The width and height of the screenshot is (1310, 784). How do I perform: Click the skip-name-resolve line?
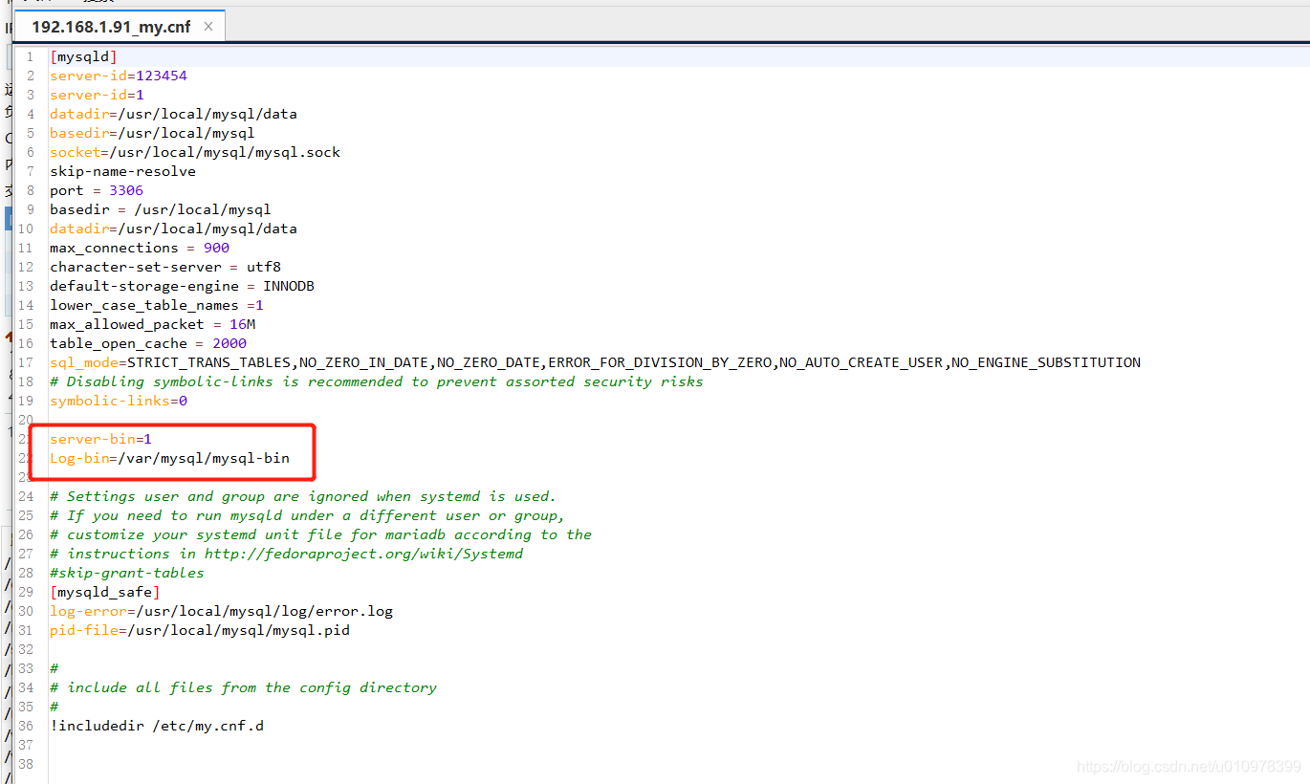click(x=122, y=171)
